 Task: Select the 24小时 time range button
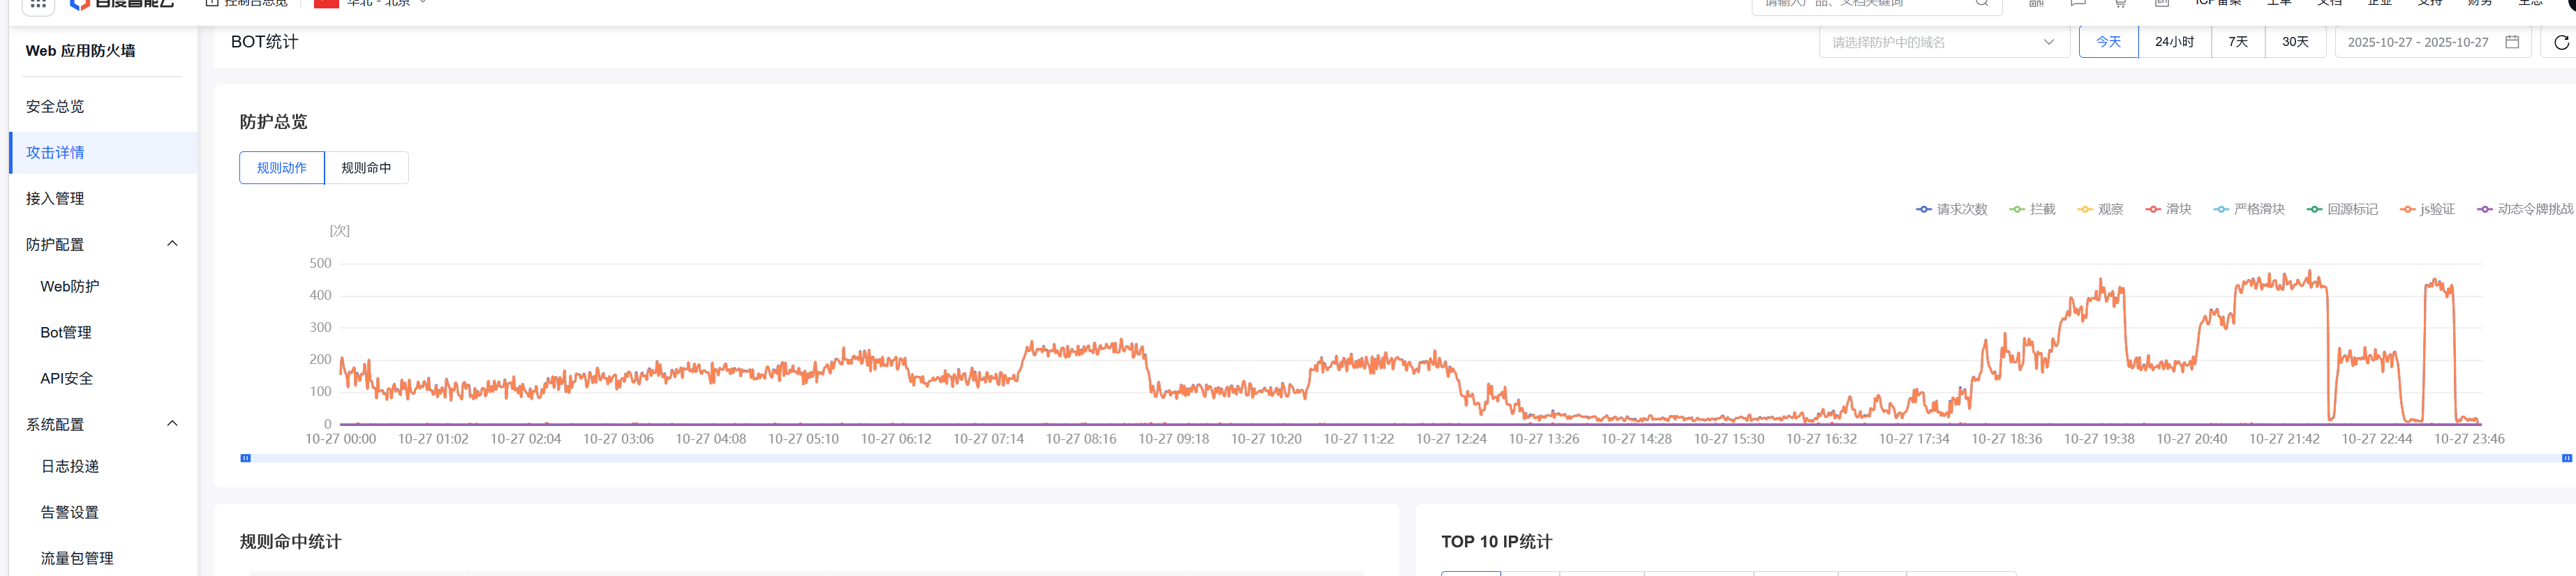pos(2174,42)
